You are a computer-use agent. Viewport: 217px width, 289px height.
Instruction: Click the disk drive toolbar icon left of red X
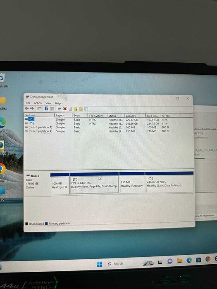[x=60, y=109]
